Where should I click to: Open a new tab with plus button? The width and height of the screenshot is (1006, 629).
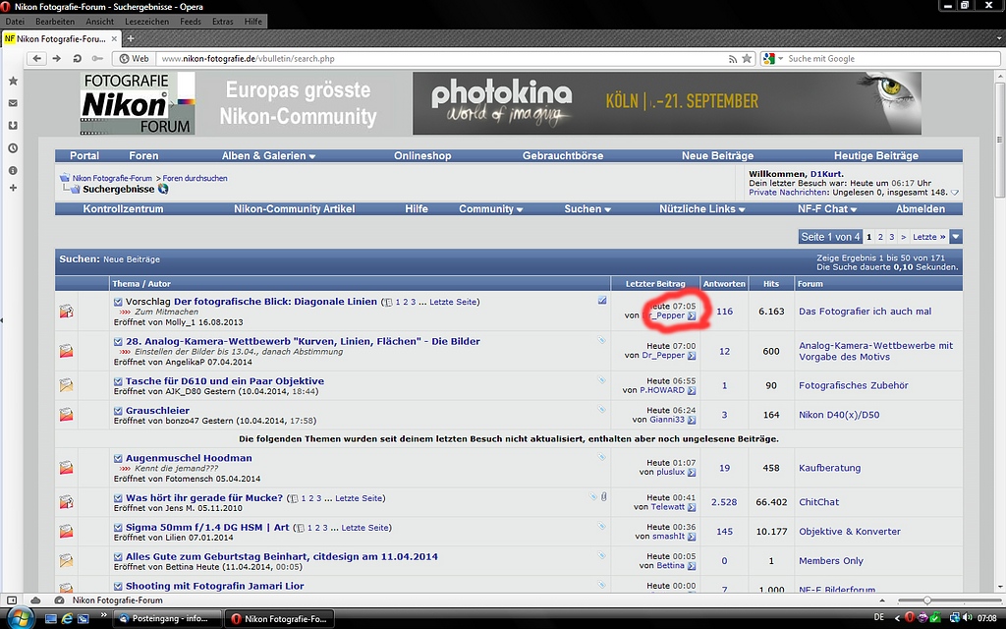point(131,38)
